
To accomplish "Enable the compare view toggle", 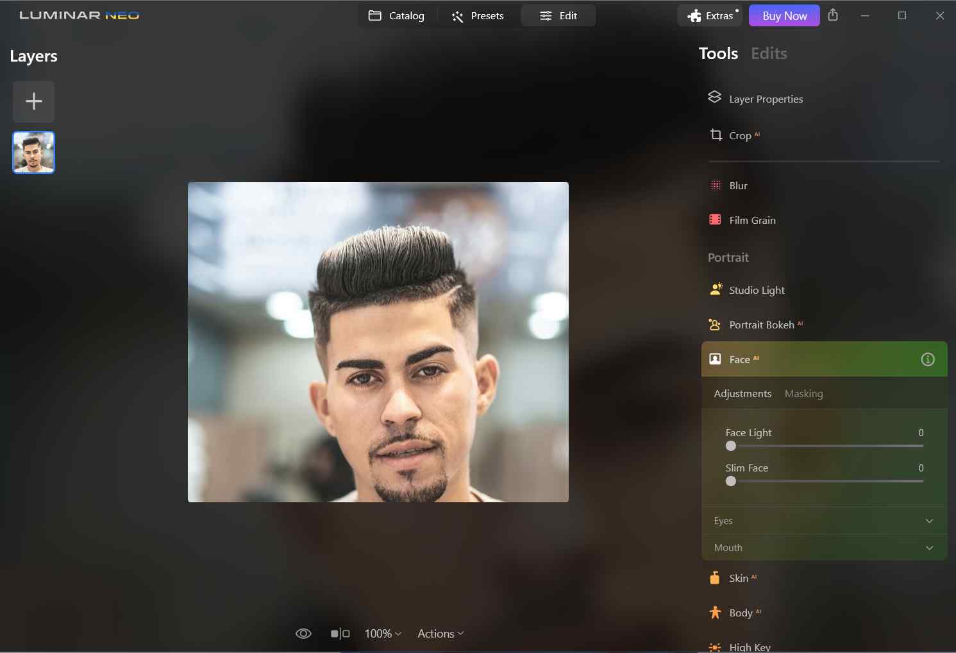I will point(340,633).
